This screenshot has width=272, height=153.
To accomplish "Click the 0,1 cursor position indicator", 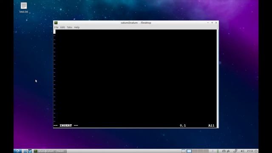I will tap(183, 125).
